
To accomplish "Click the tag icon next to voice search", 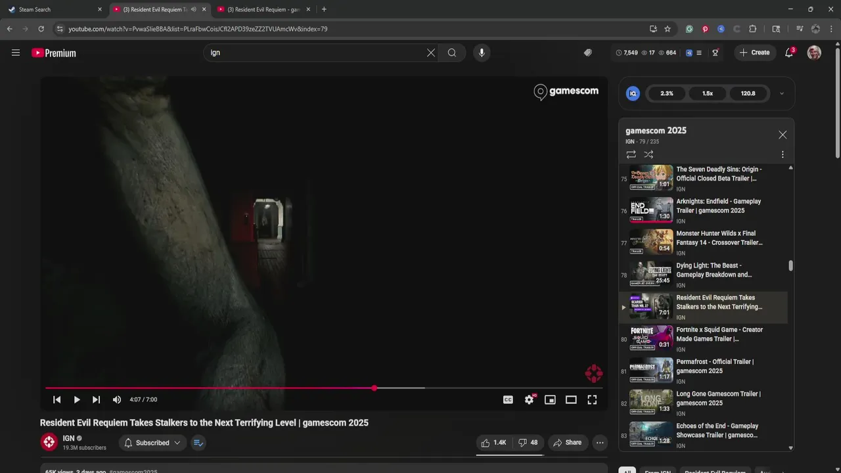I will click(x=588, y=53).
